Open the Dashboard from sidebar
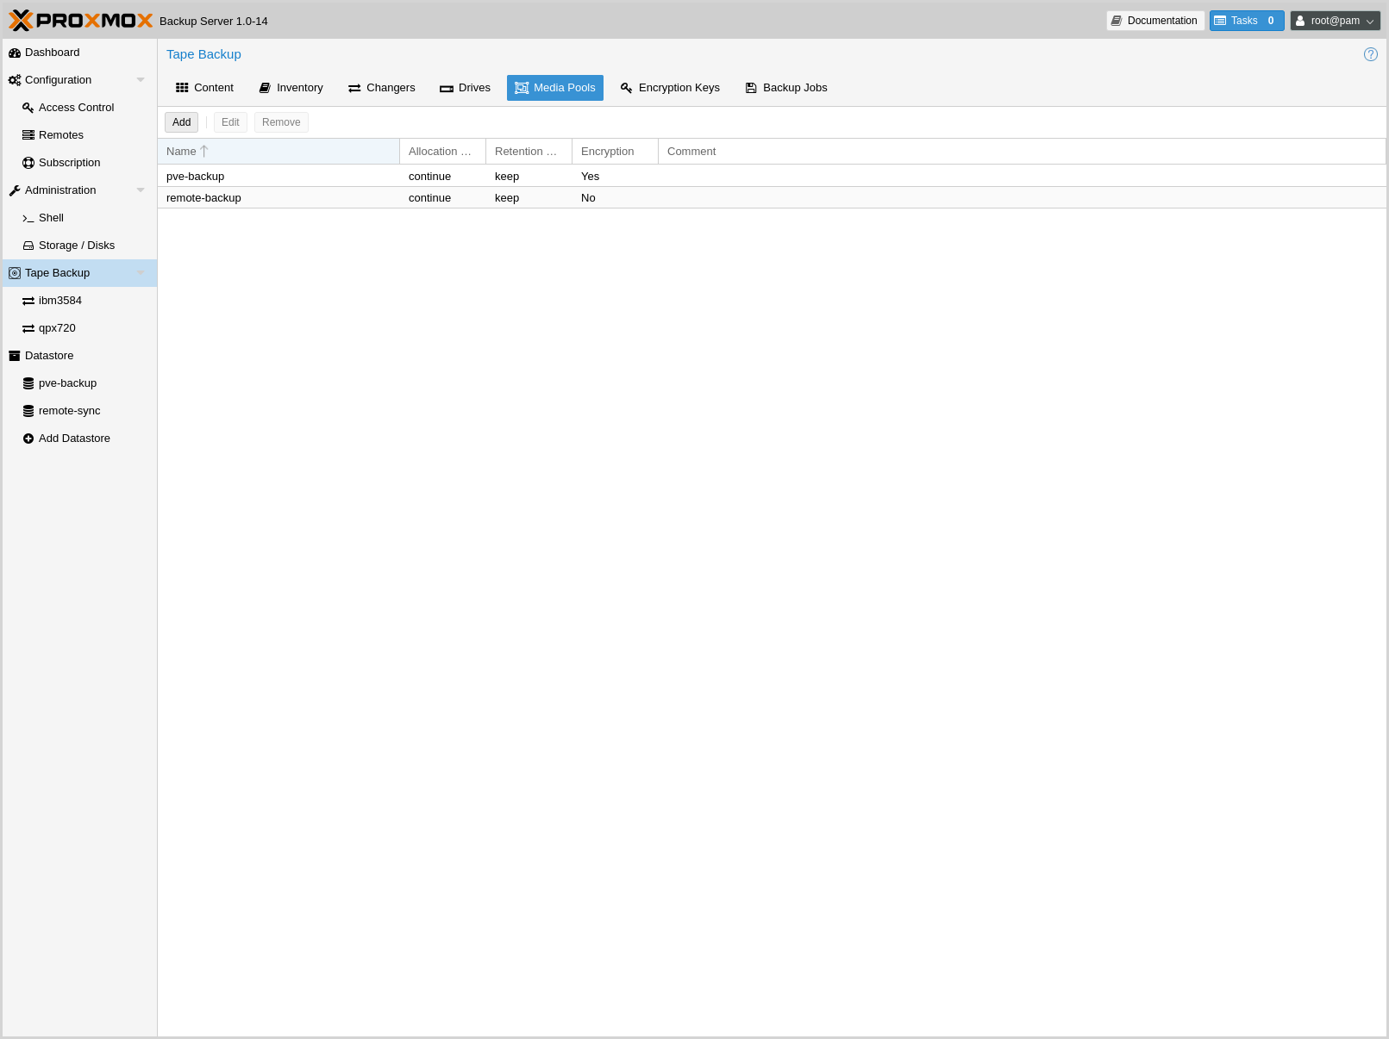This screenshot has width=1389, height=1039. (52, 53)
